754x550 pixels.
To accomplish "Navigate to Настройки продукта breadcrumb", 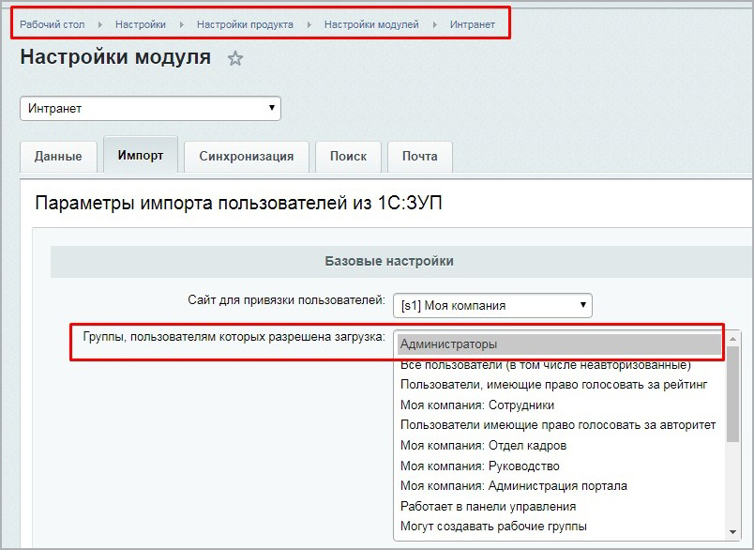I will (245, 24).
